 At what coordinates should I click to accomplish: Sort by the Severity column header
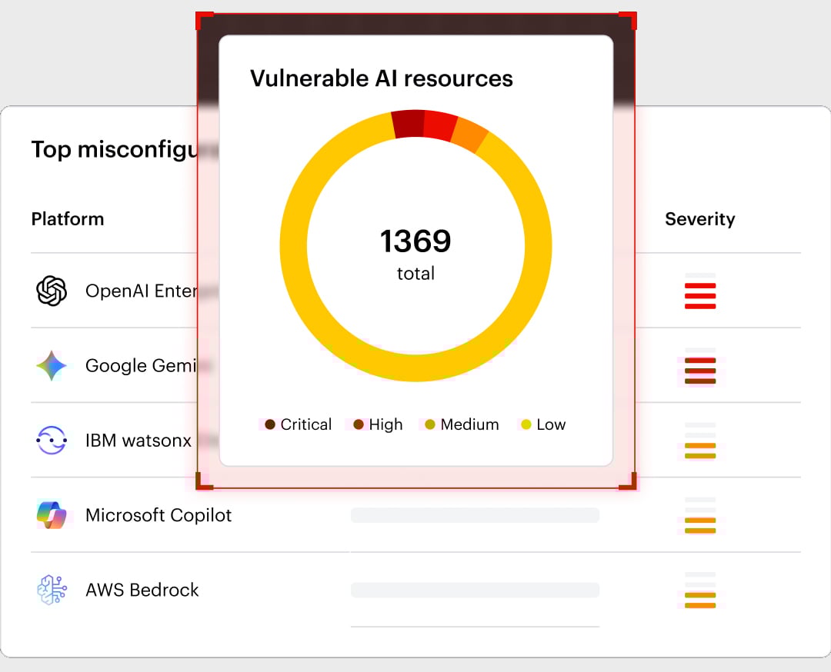tap(699, 219)
